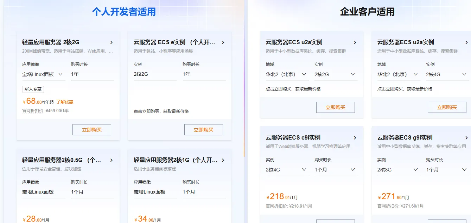This screenshot has height=223, width=471.
Task: Expand 云服务器ECS c9i实例 card via its arrow
Action: [x=355, y=138]
